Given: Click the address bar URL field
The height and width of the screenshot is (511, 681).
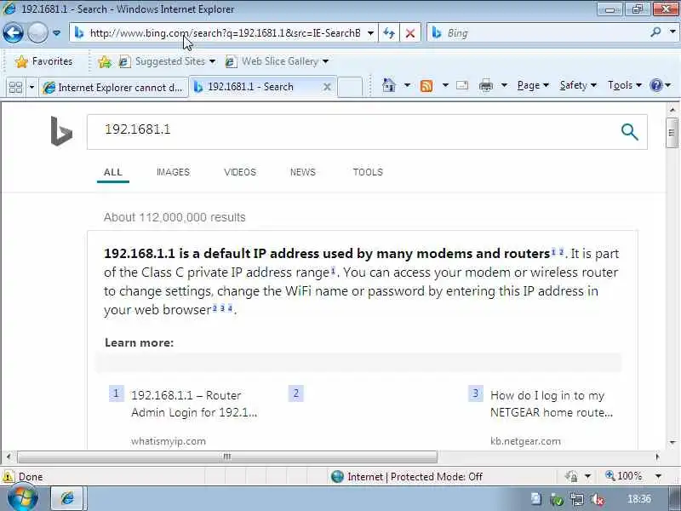Looking at the screenshot, I should pyautogui.click(x=225, y=33).
